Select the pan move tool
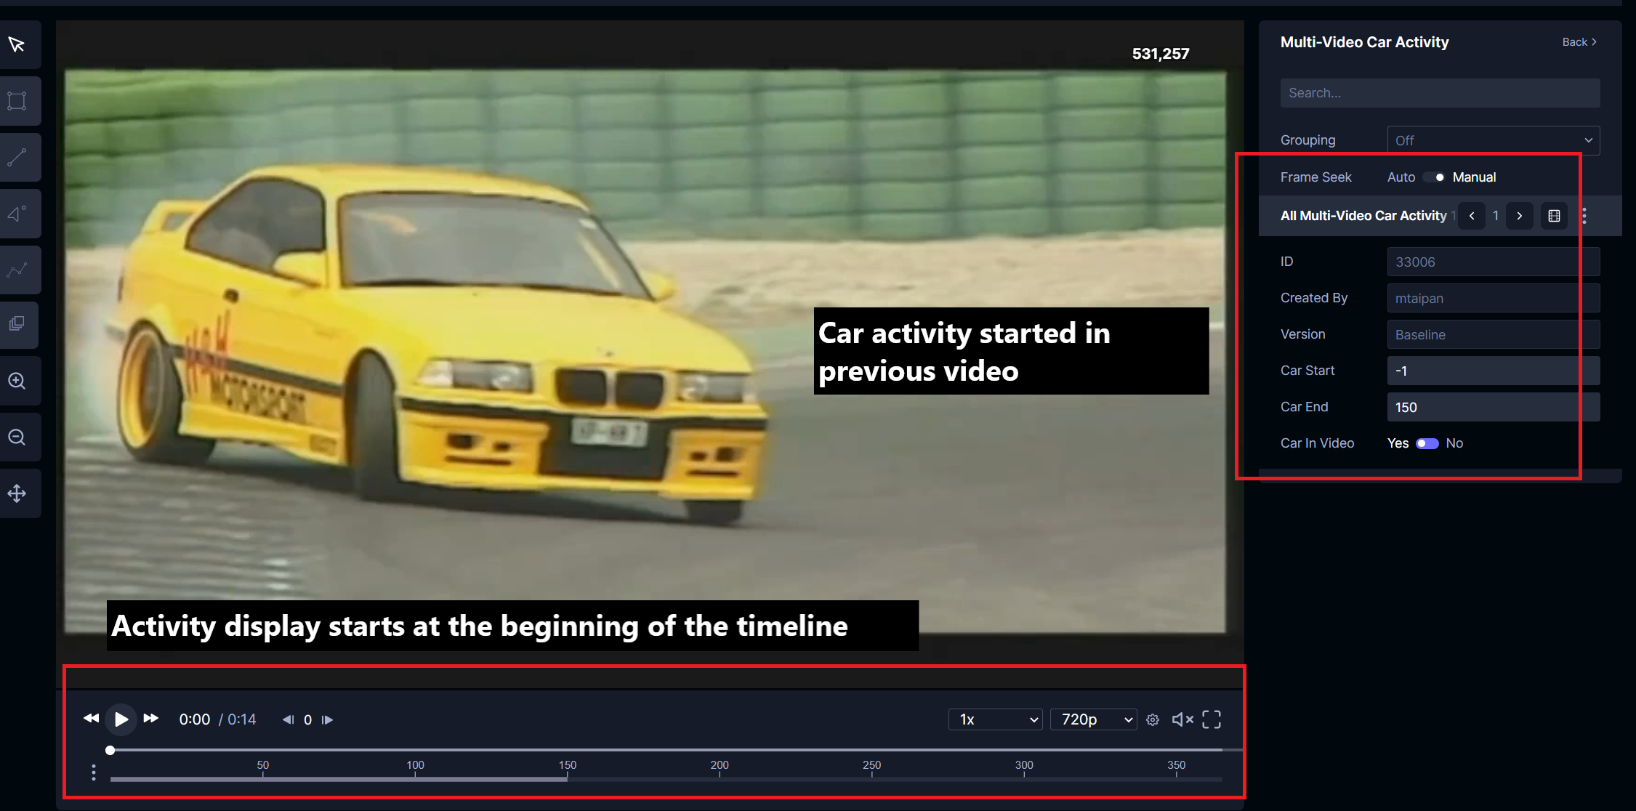The height and width of the screenshot is (811, 1636). click(x=17, y=494)
